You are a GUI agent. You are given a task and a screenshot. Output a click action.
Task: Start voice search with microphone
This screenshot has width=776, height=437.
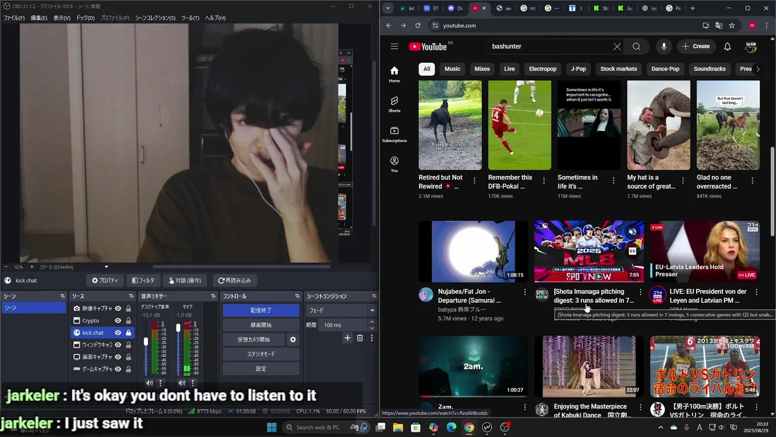point(664,46)
